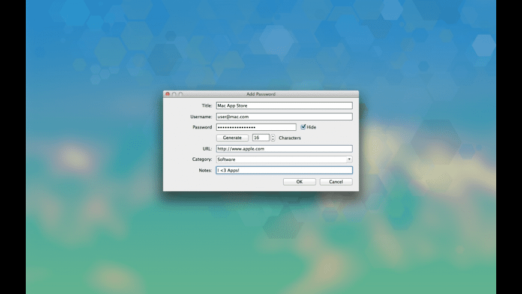Click the Generate password button

232,137
